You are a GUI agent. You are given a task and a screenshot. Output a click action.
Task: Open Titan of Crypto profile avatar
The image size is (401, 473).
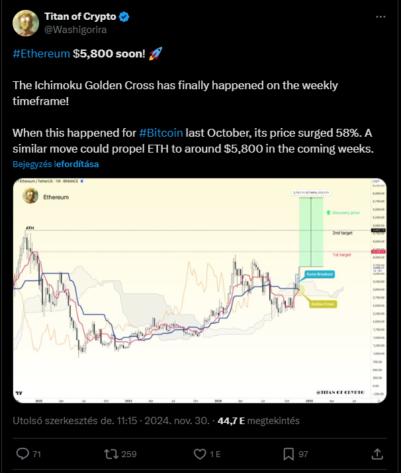coord(26,23)
